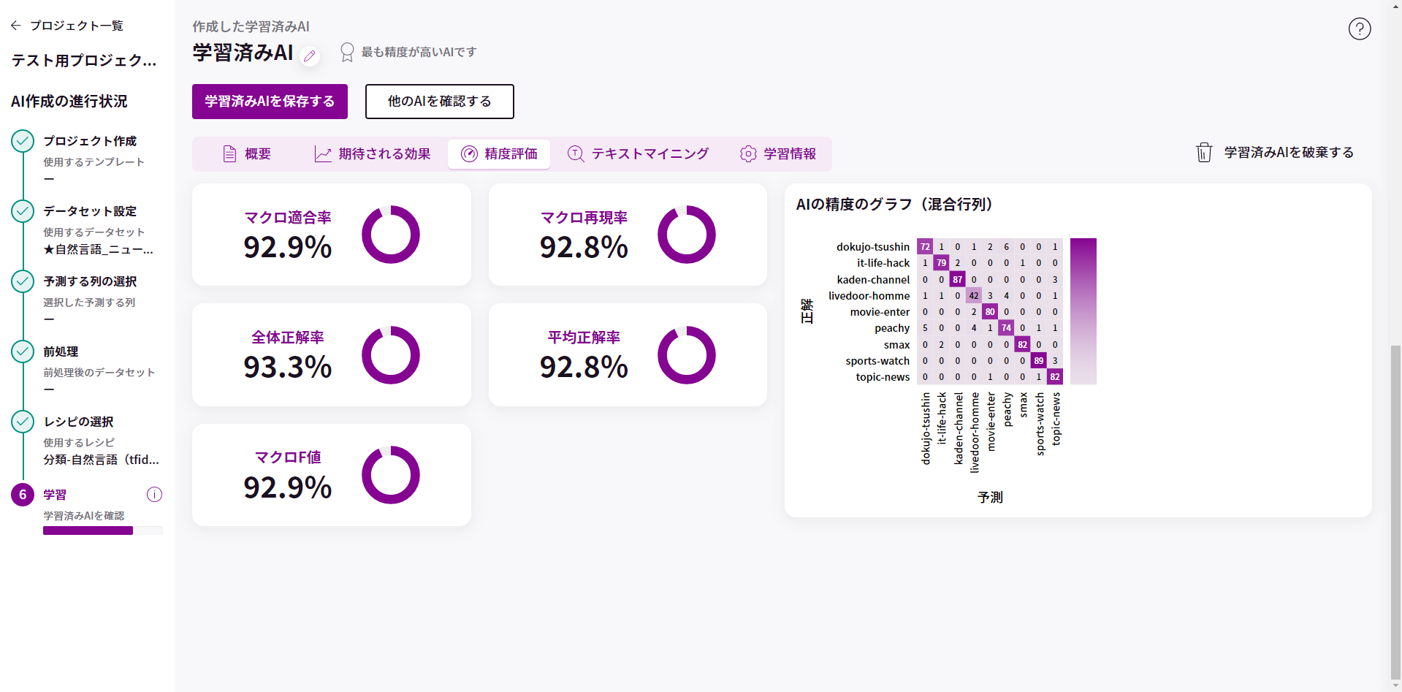
Task: Switch to the 概要 tab
Action: [247, 154]
